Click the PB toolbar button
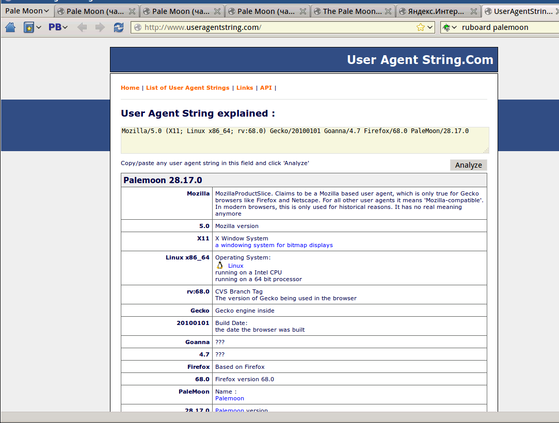 pos(58,27)
